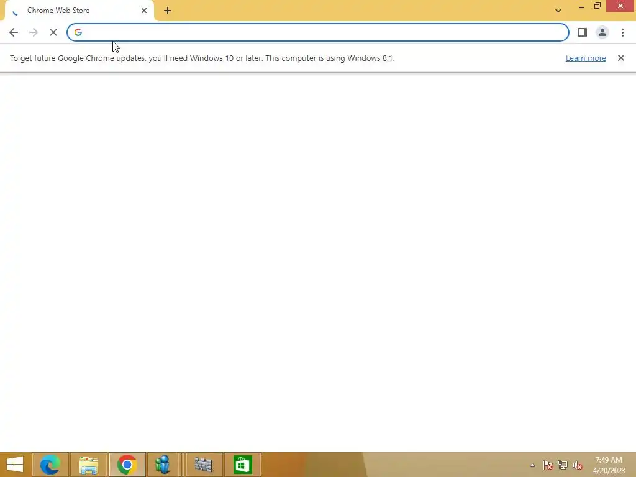Viewport: 636px width, 477px height.
Task: Close the Chrome Web Store tab
Action: [144, 11]
